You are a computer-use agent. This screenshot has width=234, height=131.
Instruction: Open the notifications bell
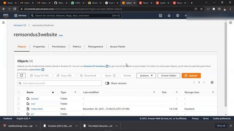pos(169,15)
